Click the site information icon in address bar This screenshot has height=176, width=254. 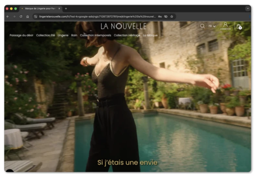click(36, 17)
